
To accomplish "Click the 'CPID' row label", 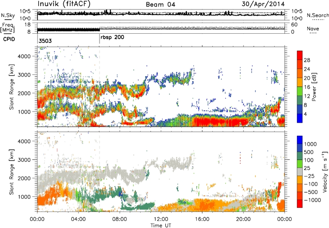I will point(9,39).
